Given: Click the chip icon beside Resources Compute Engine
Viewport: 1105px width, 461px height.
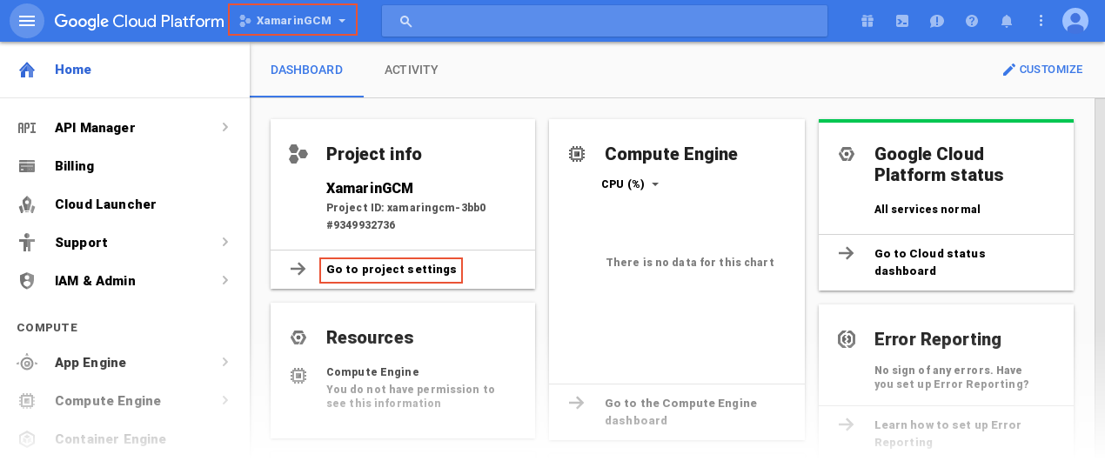Looking at the screenshot, I should (x=298, y=376).
